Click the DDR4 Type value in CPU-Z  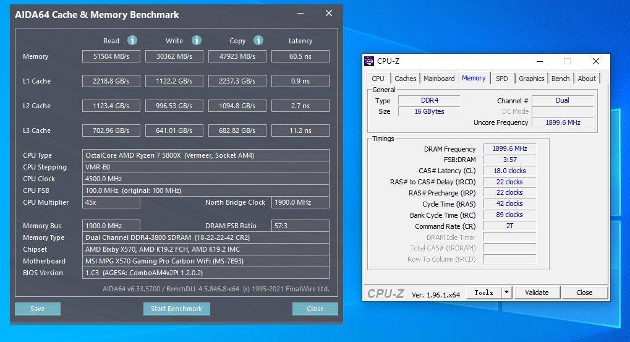(x=429, y=100)
